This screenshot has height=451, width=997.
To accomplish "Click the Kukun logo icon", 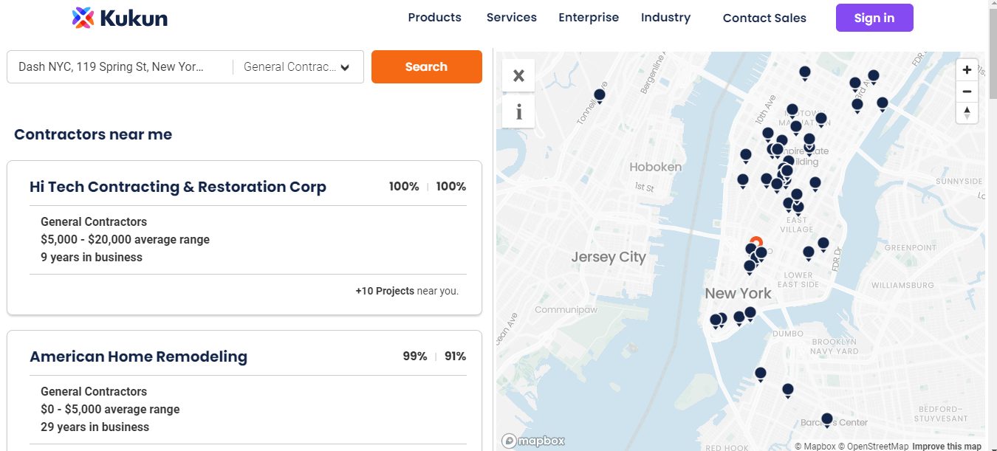I will pos(83,18).
